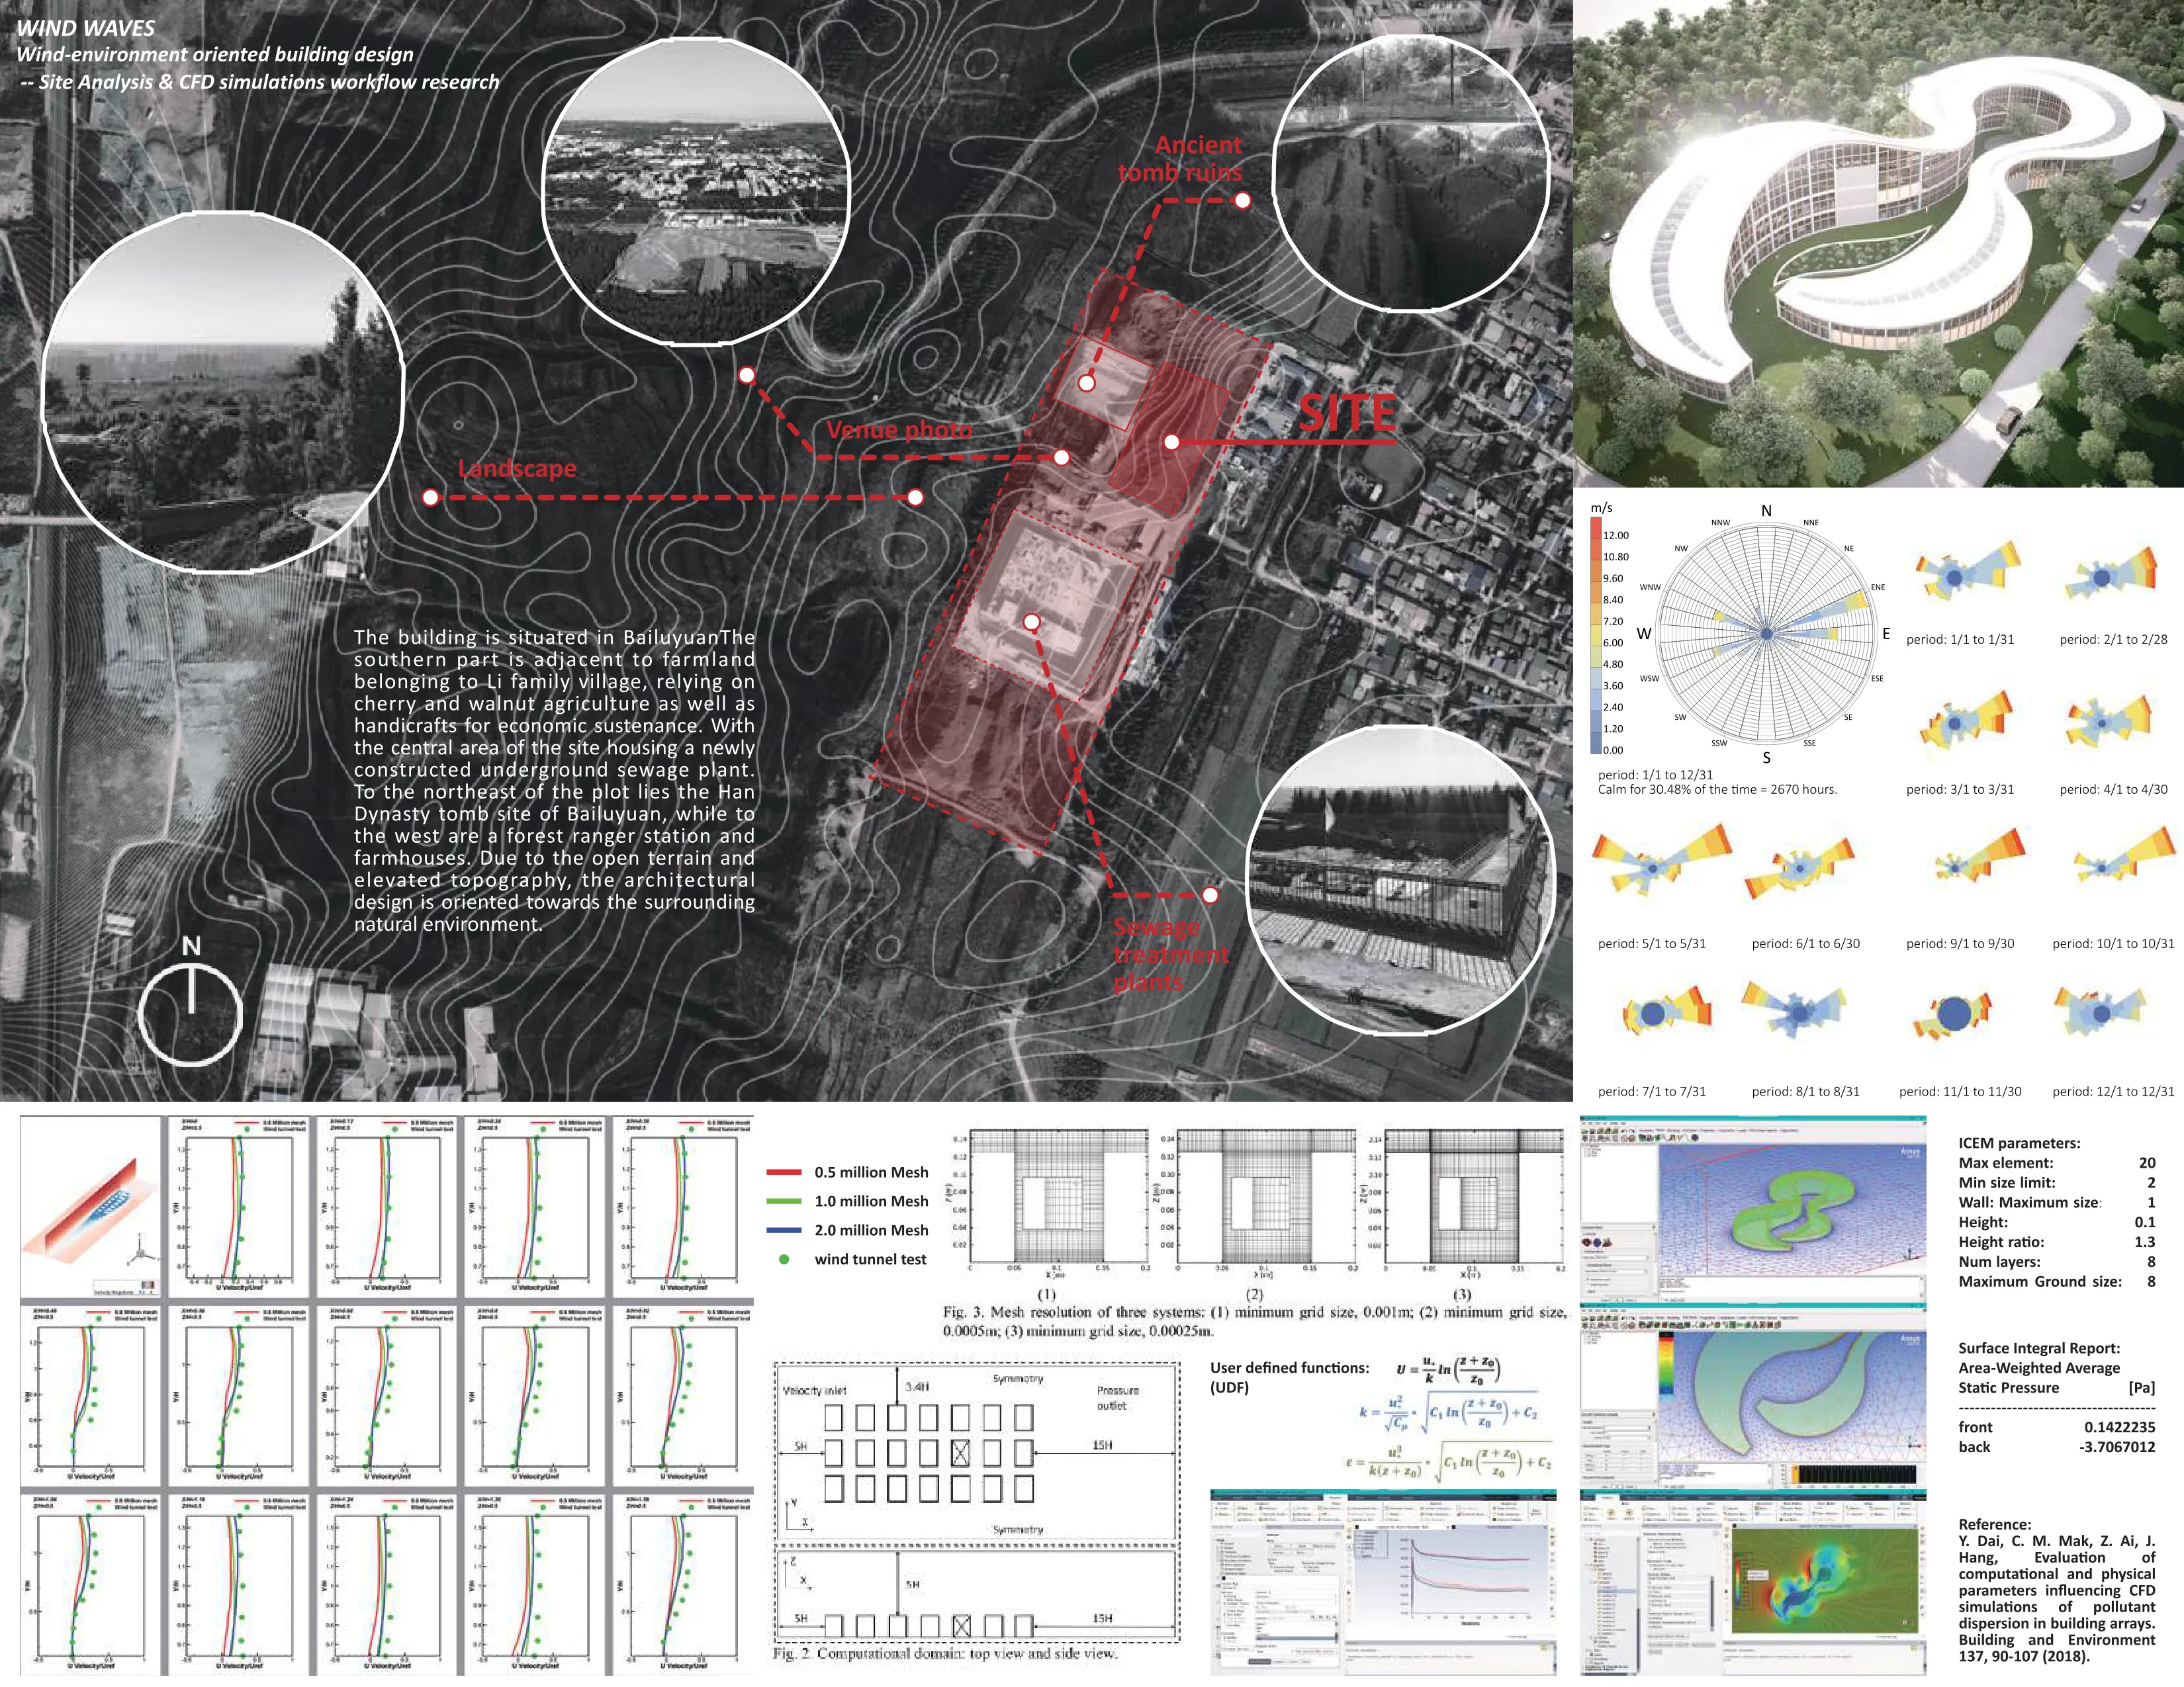Click the green "wind tunnel test" legend dot
Image resolution: width=2184 pixels, height=1687 pixels.
point(784,1259)
